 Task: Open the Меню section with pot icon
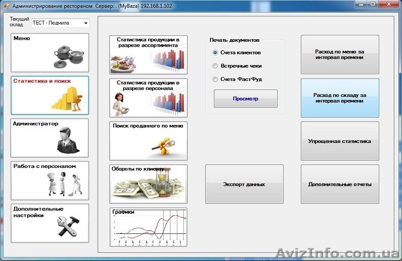click(x=50, y=53)
